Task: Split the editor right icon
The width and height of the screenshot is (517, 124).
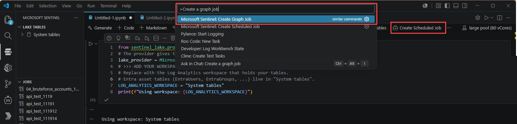Action: (499, 17)
